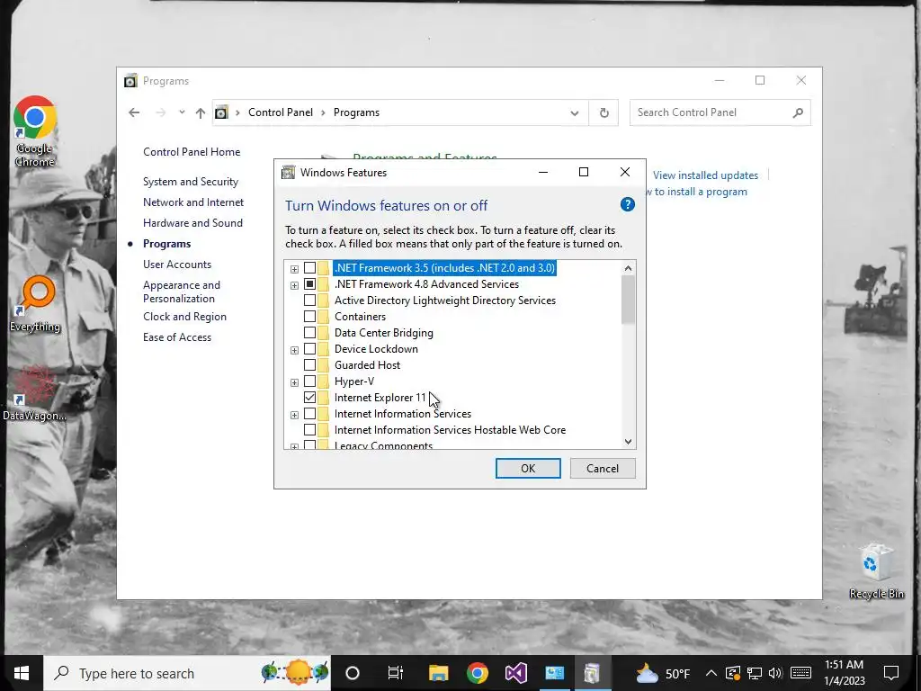921x691 pixels.
Task: Open address bar history dropdown
Action: (x=575, y=112)
